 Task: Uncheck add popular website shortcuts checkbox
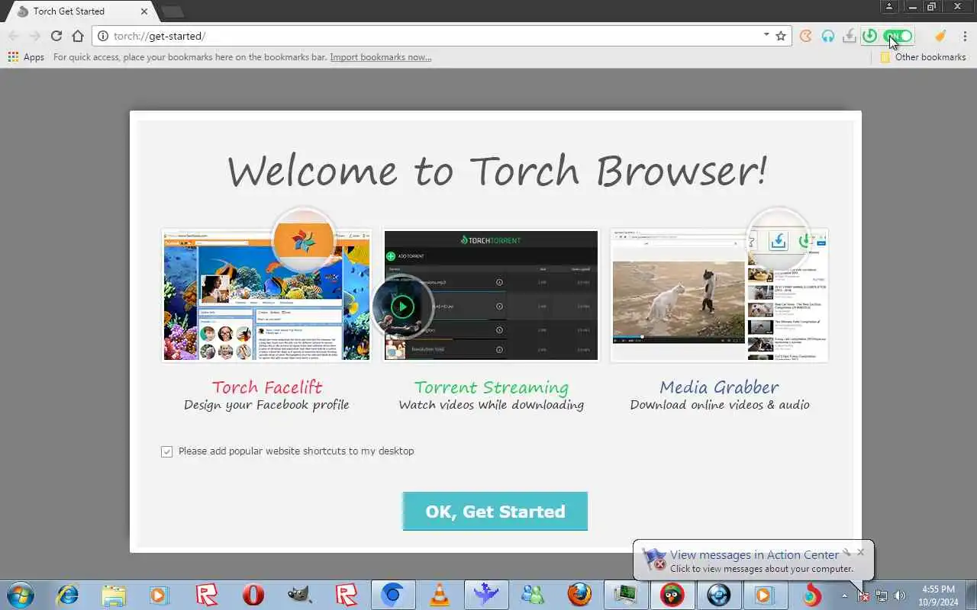point(166,451)
